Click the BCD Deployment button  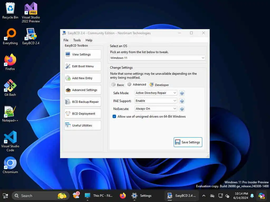click(83, 114)
